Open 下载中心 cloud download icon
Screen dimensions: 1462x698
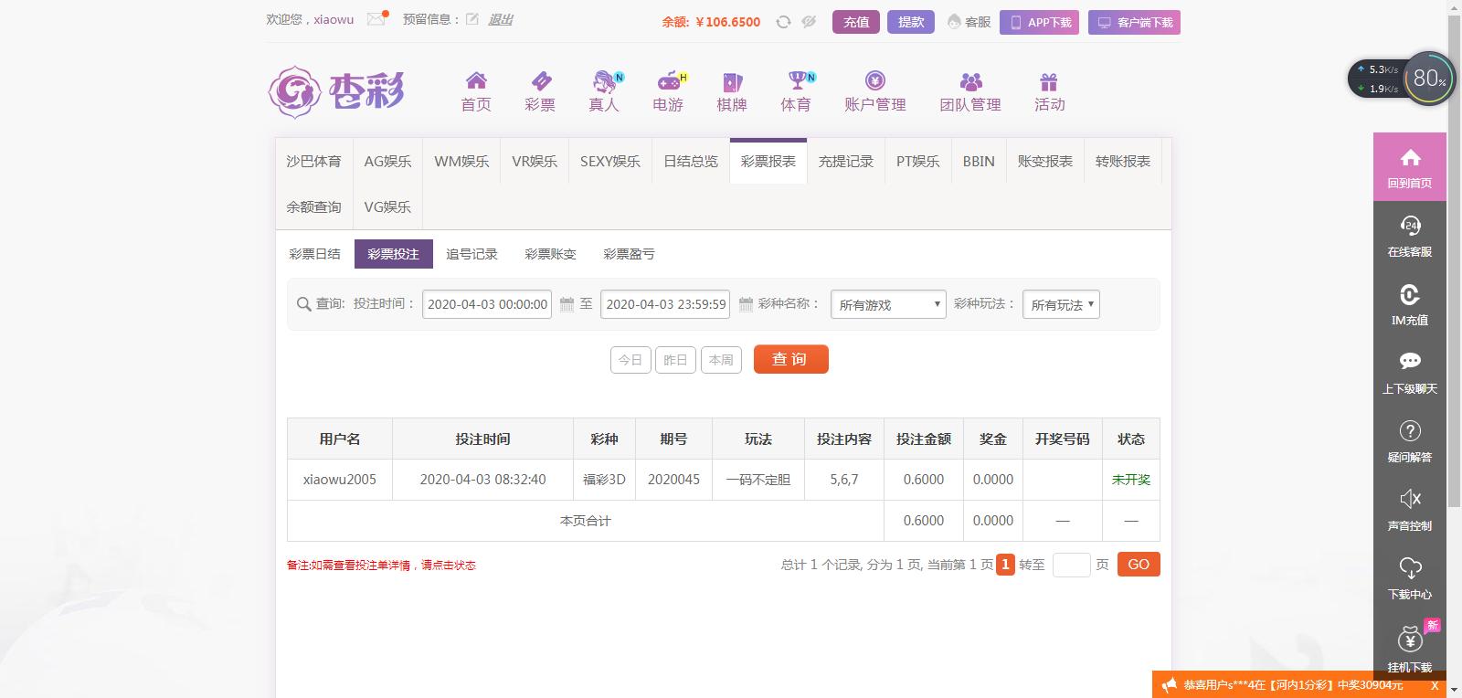pyautogui.click(x=1410, y=568)
